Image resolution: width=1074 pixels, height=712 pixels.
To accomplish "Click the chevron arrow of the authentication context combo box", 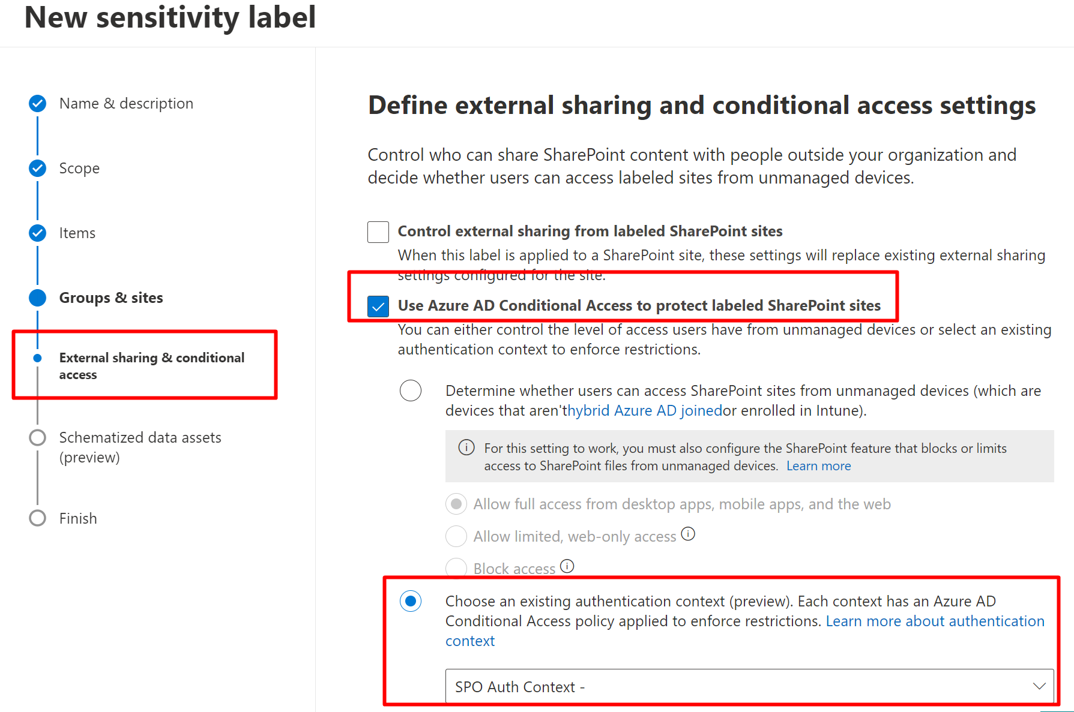I will tap(1039, 686).
